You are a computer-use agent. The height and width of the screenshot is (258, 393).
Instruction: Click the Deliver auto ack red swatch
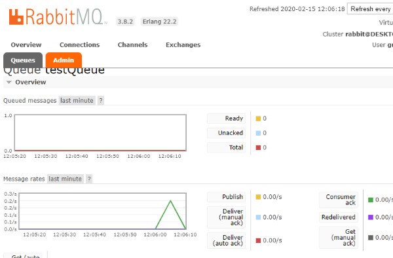pyautogui.click(x=258, y=240)
